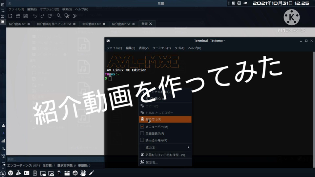Screen dimensions: 315x177
Task: Open the settings gear launcher in panel
Action: coord(75,173)
